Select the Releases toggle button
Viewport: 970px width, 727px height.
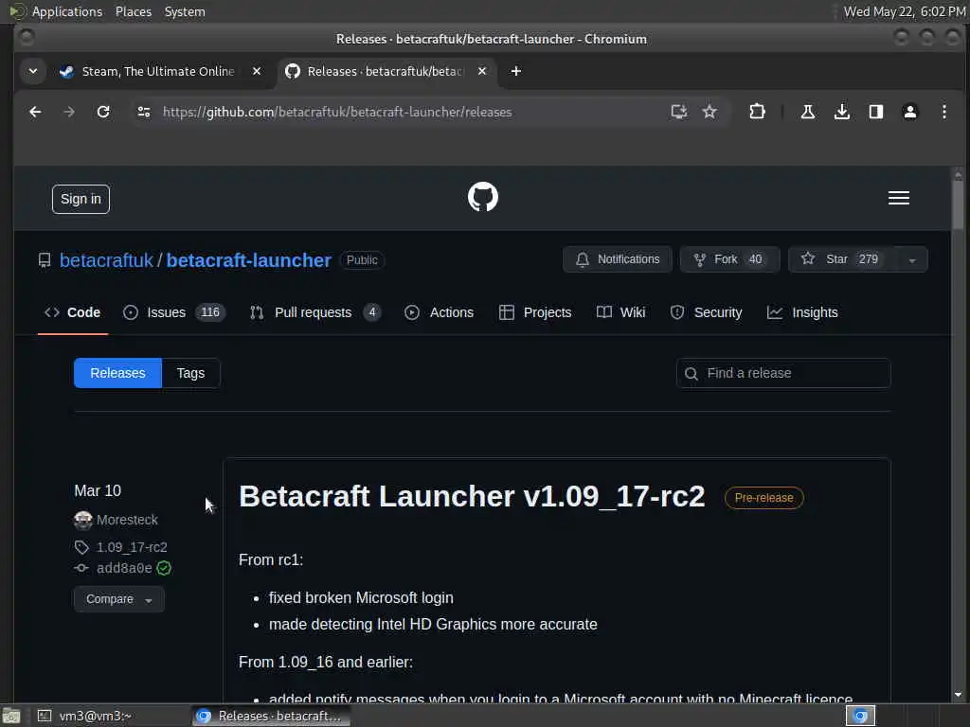click(117, 373)
